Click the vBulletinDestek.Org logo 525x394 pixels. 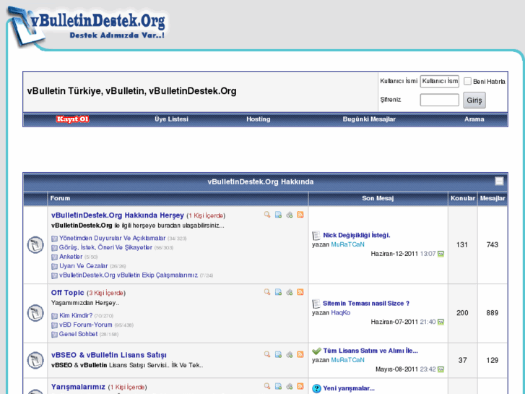[x=87, y=27]
